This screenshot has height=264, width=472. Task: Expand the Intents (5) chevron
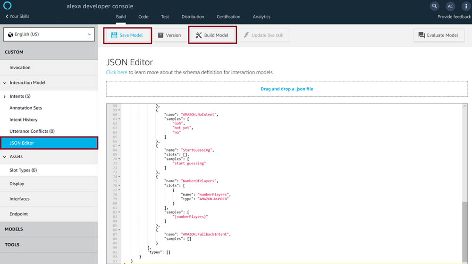click(x=5, y=97)
